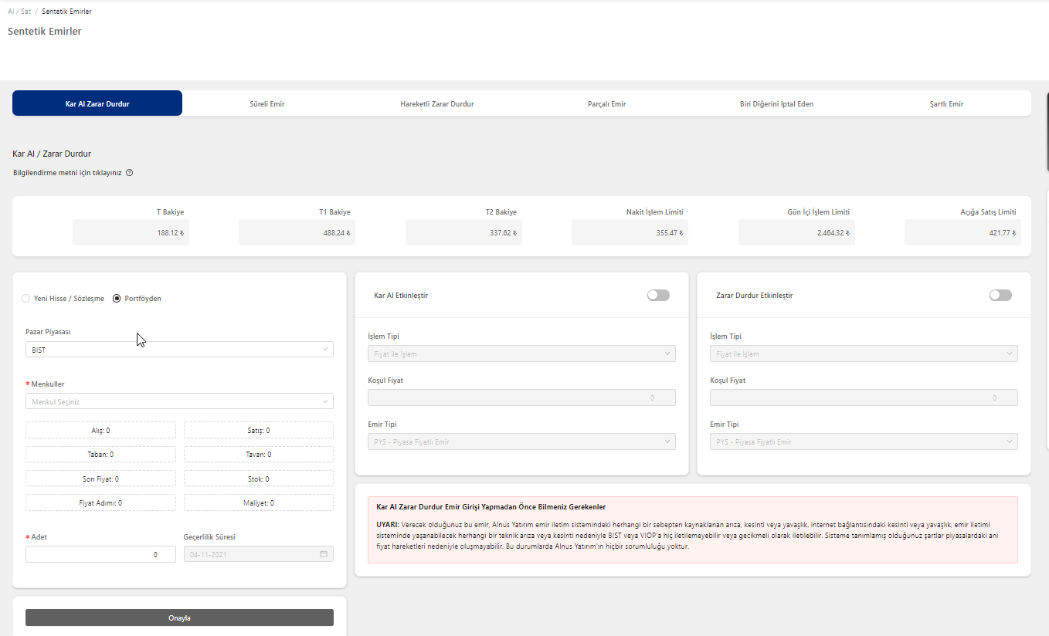Switch to the Süreli Emir tab
The width and height of the screenshot is (1049, 636).
[x=267, y=104]
